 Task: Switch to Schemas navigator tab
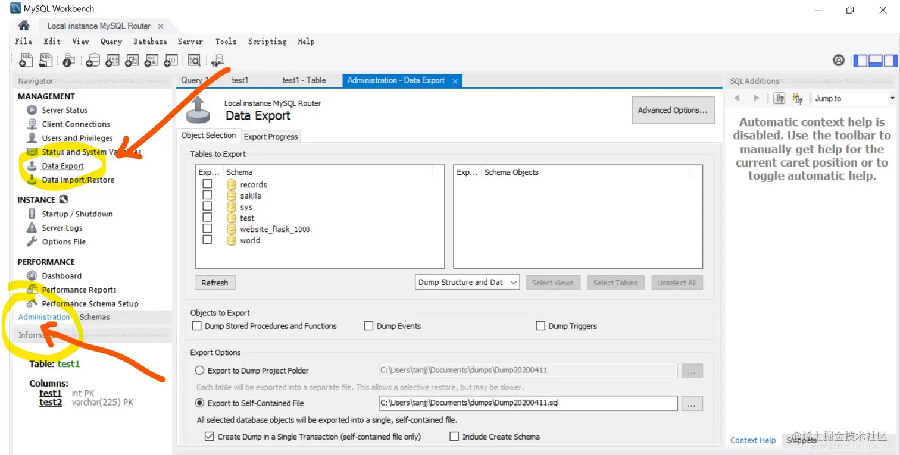[x=95, y=317]
